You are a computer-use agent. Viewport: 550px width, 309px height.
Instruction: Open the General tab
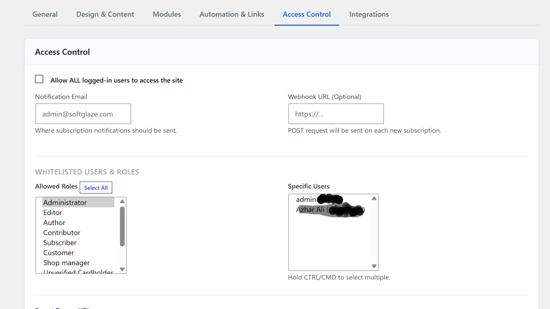coord(45,14)
